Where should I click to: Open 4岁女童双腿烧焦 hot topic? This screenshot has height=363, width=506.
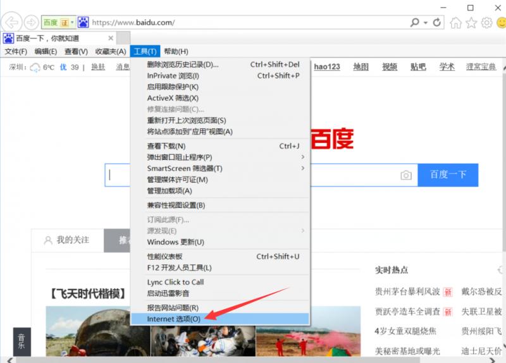coord(405,331)
